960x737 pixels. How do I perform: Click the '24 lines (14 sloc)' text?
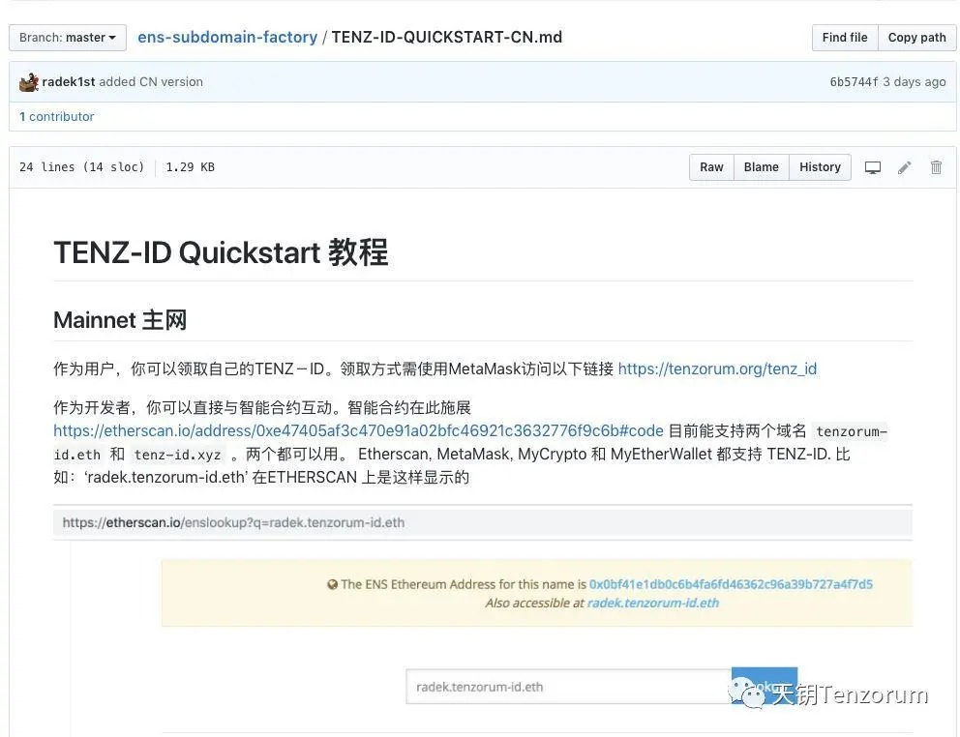81,167
